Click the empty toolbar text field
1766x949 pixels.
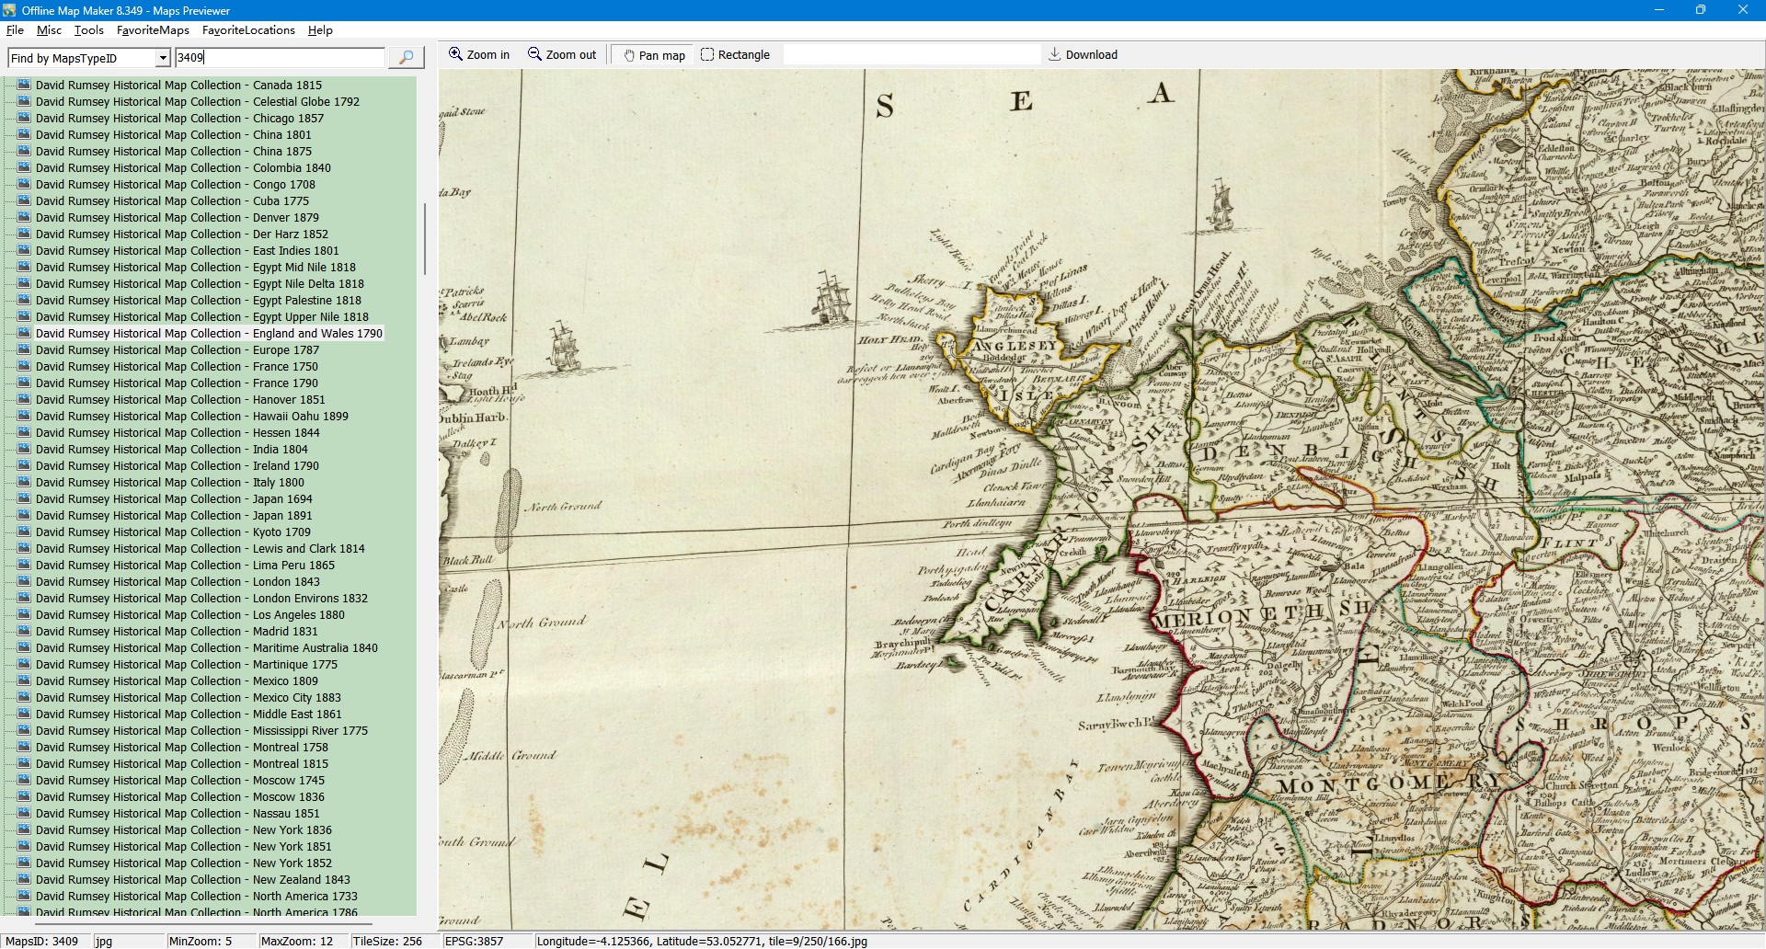[911, 55]
